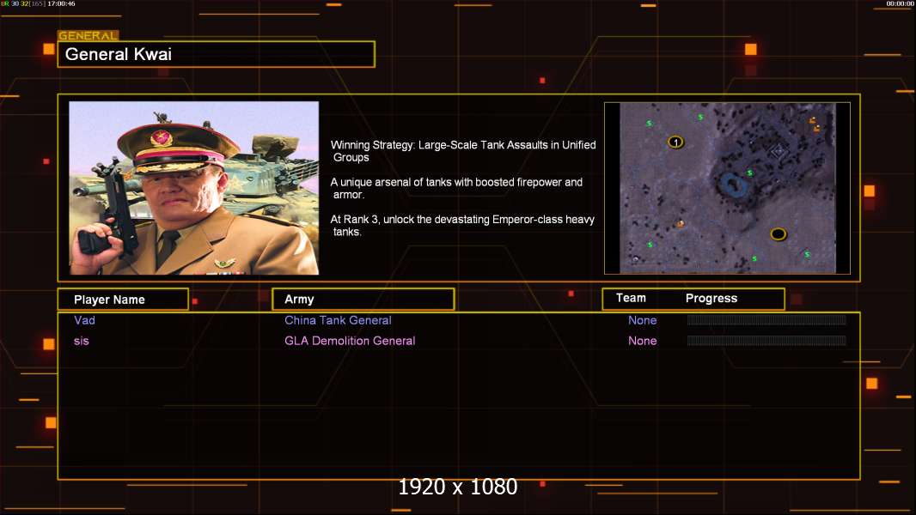This screenshot has width=916, height=515.
Task: Click the Winning Strategy description text
Action: 462,150
